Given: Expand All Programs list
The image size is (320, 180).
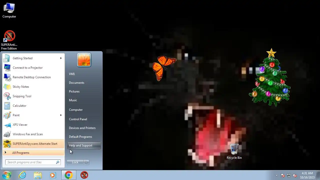Looking at the screenshot, I should point(33,153).
